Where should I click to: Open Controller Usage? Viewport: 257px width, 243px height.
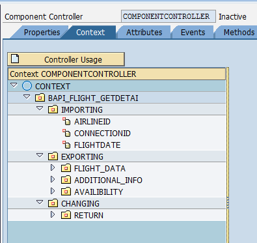pos(66,59)
